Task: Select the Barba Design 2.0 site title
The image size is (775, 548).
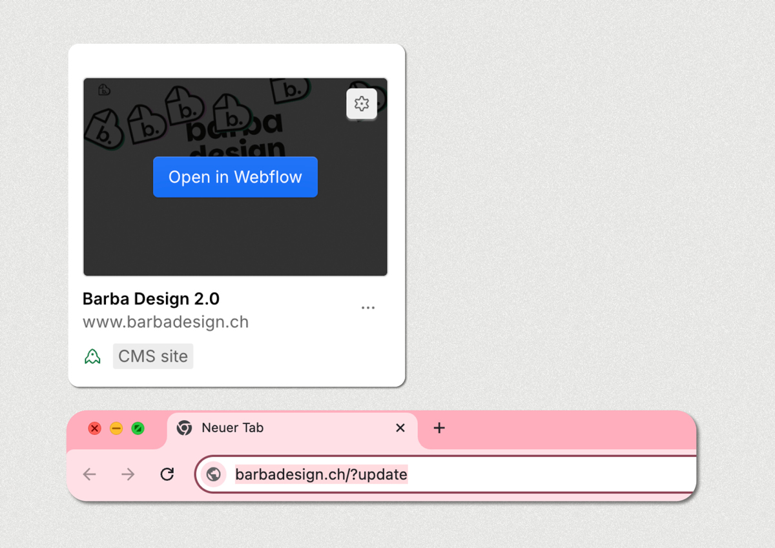Action: coord(151,299)
